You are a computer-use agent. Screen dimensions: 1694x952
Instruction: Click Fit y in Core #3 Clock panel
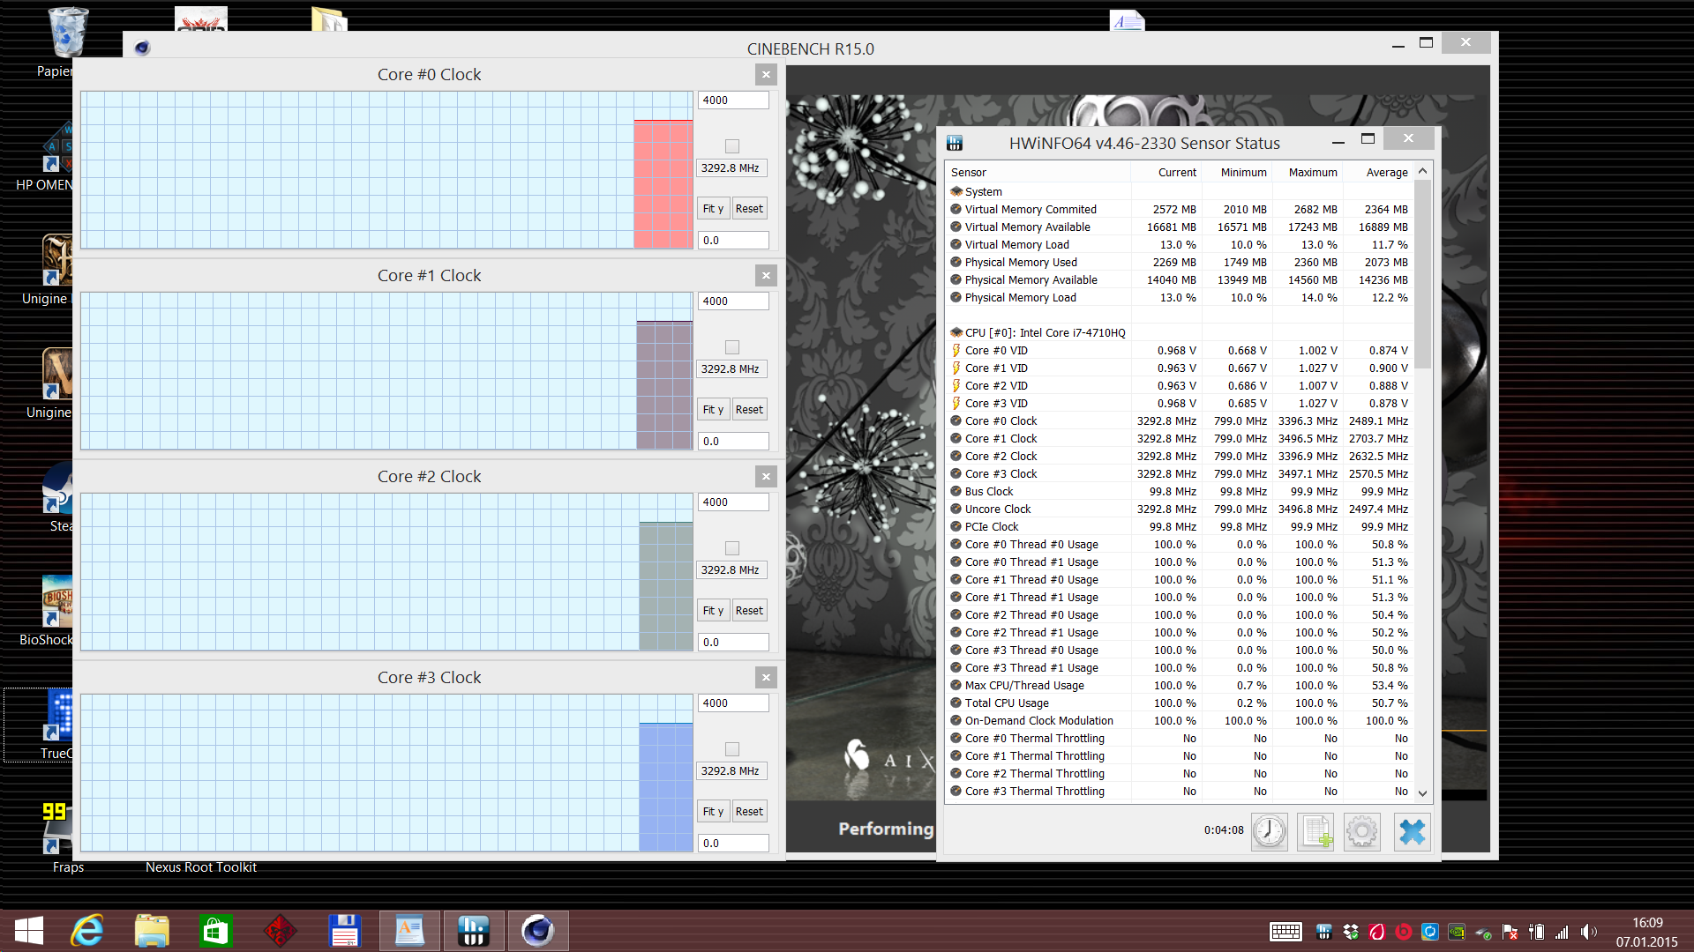pyautogui.click(x=713, y=812)
